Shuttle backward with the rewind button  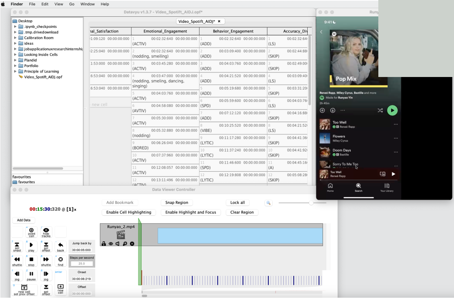coord(17,261)
